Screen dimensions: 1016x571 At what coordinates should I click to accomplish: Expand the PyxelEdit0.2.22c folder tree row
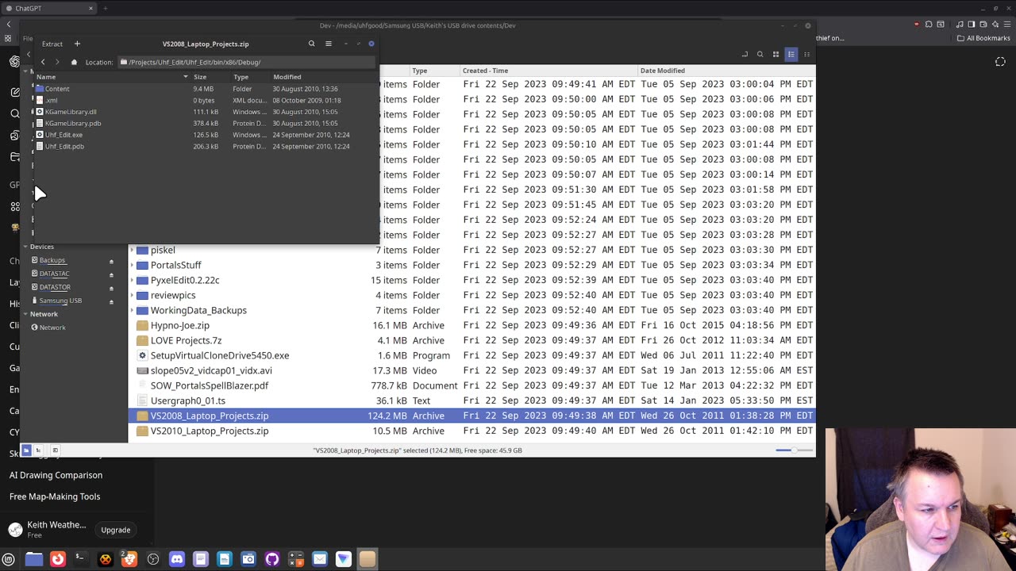click(132, 280)
